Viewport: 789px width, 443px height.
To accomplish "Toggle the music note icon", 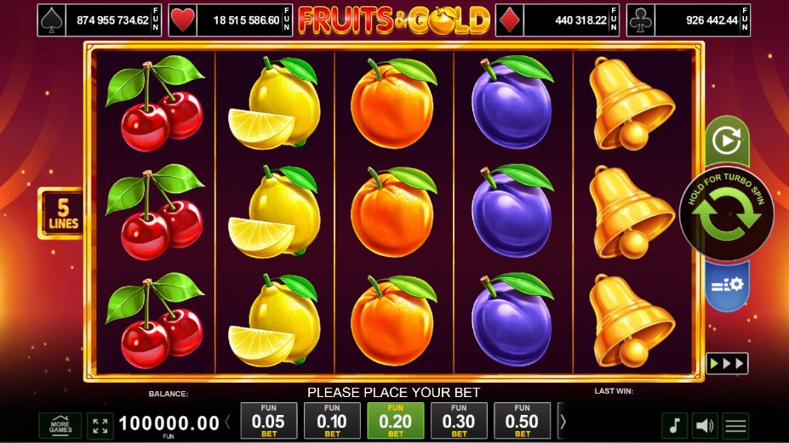I will pyautogui.click(x=675, y=425).
